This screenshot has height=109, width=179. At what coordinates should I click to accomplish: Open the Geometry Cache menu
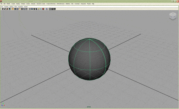pos(41,4)
